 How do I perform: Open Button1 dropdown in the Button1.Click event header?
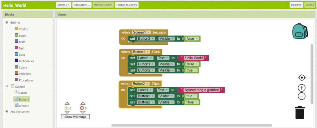[141, 52]
